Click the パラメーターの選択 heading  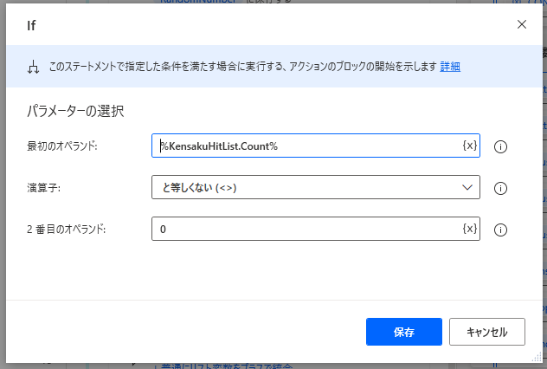[x=76, y=111]
